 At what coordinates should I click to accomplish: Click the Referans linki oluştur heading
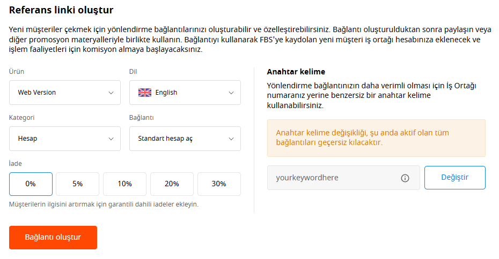click(x=61, y=10)
